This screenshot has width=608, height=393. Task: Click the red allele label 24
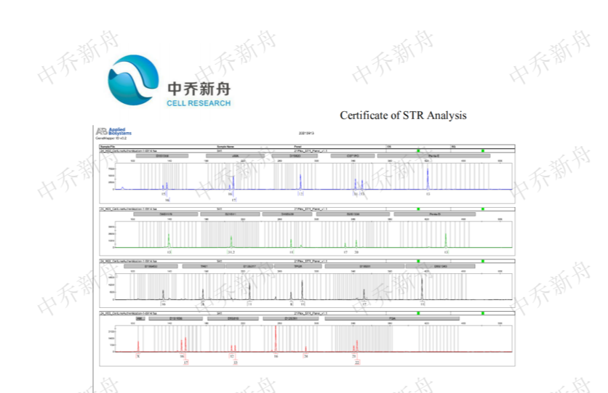[305, 356]
